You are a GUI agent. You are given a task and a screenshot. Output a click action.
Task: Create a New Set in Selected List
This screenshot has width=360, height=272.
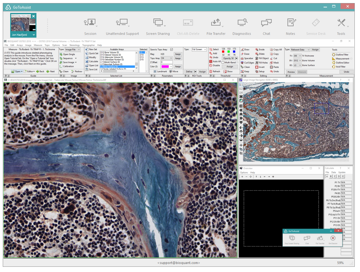91,49
